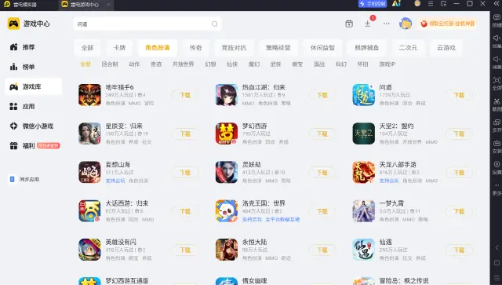Click 领取云托管·挂机神器 banner
502x285 pixels.
448,24
